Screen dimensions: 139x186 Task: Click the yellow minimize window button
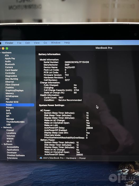[x=3, y=48]
